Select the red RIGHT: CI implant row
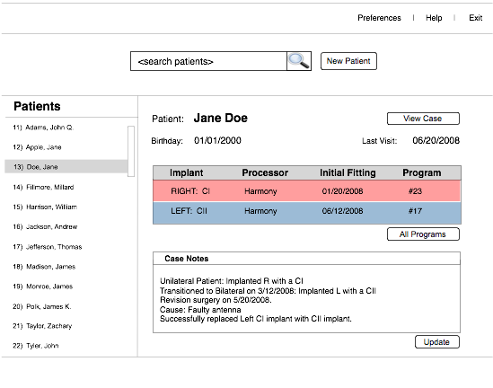493x388 pixels. tap(307, 190)
